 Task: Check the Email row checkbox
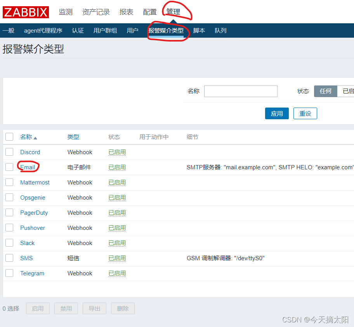pos(9,167)
